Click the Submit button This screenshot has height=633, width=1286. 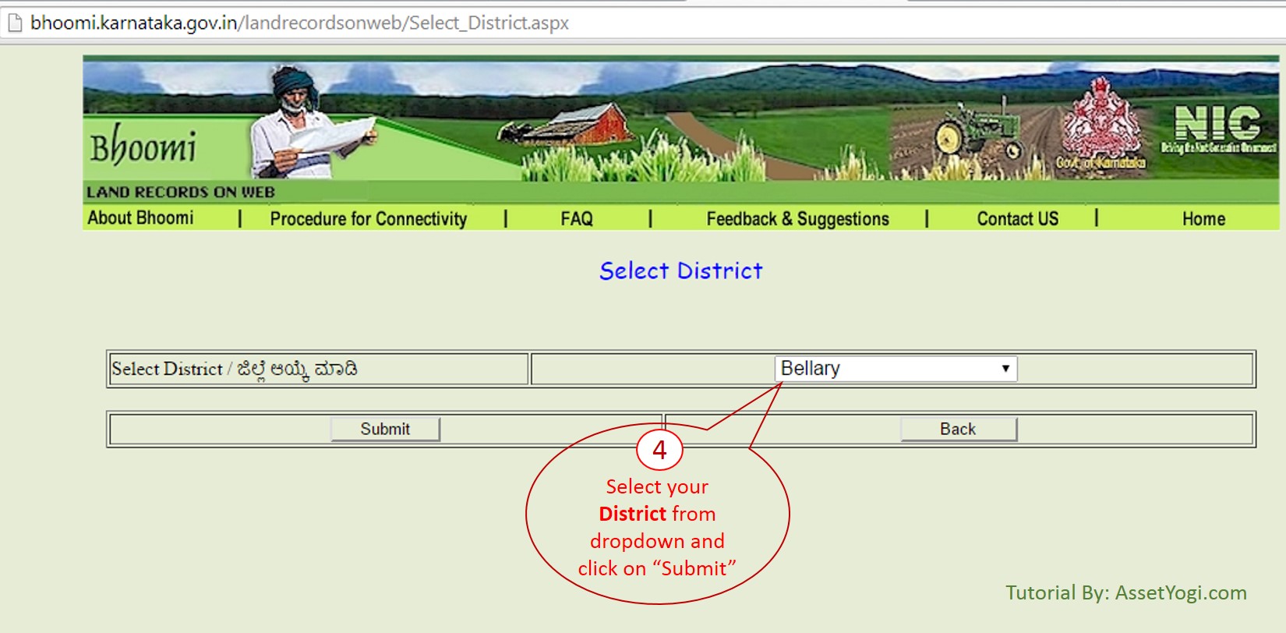[x=385, y=430]
